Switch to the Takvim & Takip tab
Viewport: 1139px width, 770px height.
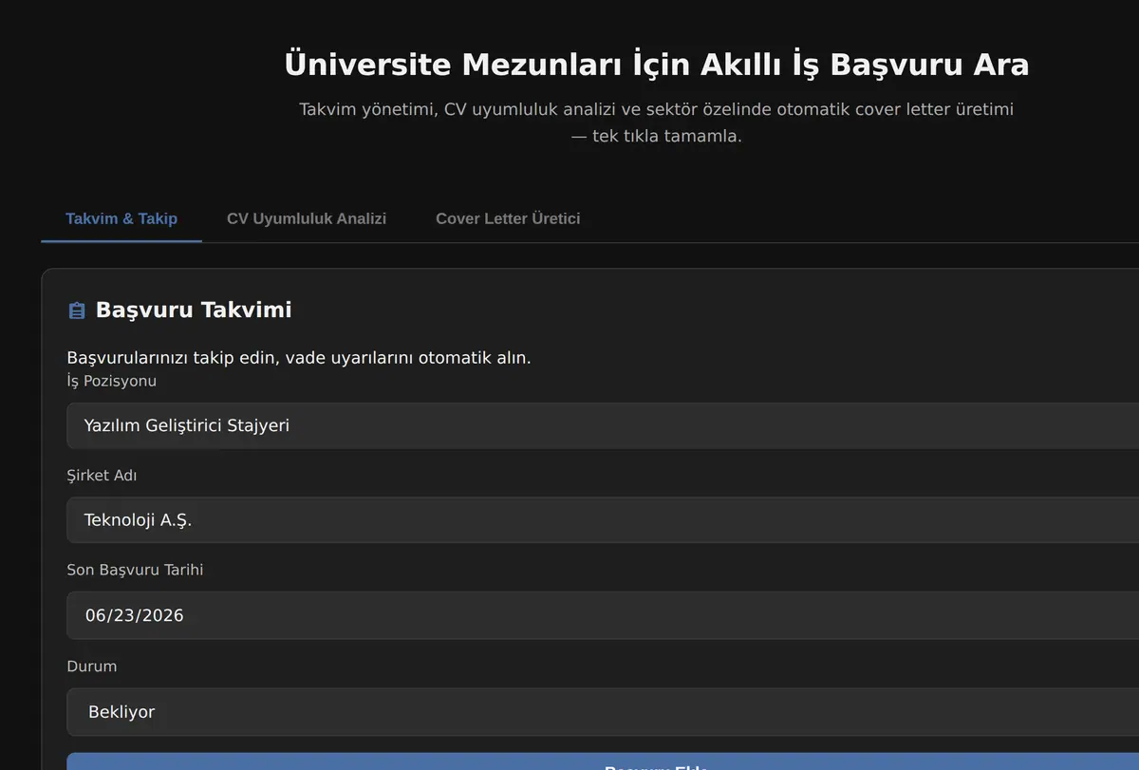pos(121,218)
